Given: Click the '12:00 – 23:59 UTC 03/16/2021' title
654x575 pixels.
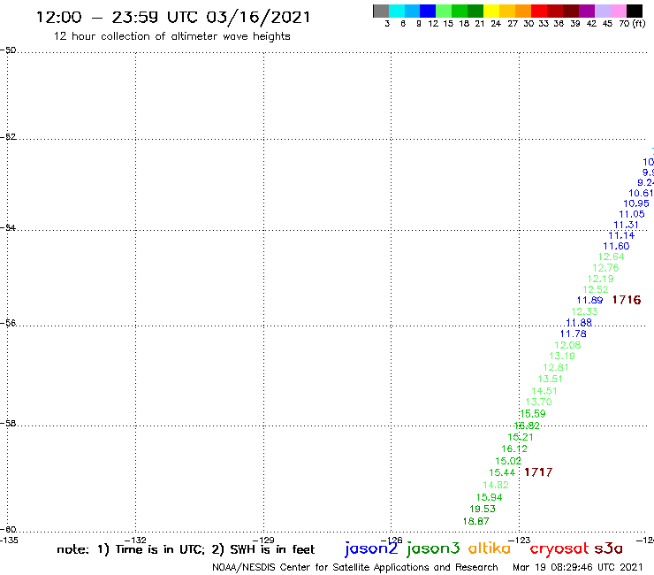Looking at the screenshot, I should coord(173,18).
